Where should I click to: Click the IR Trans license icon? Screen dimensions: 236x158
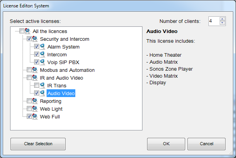42,85
